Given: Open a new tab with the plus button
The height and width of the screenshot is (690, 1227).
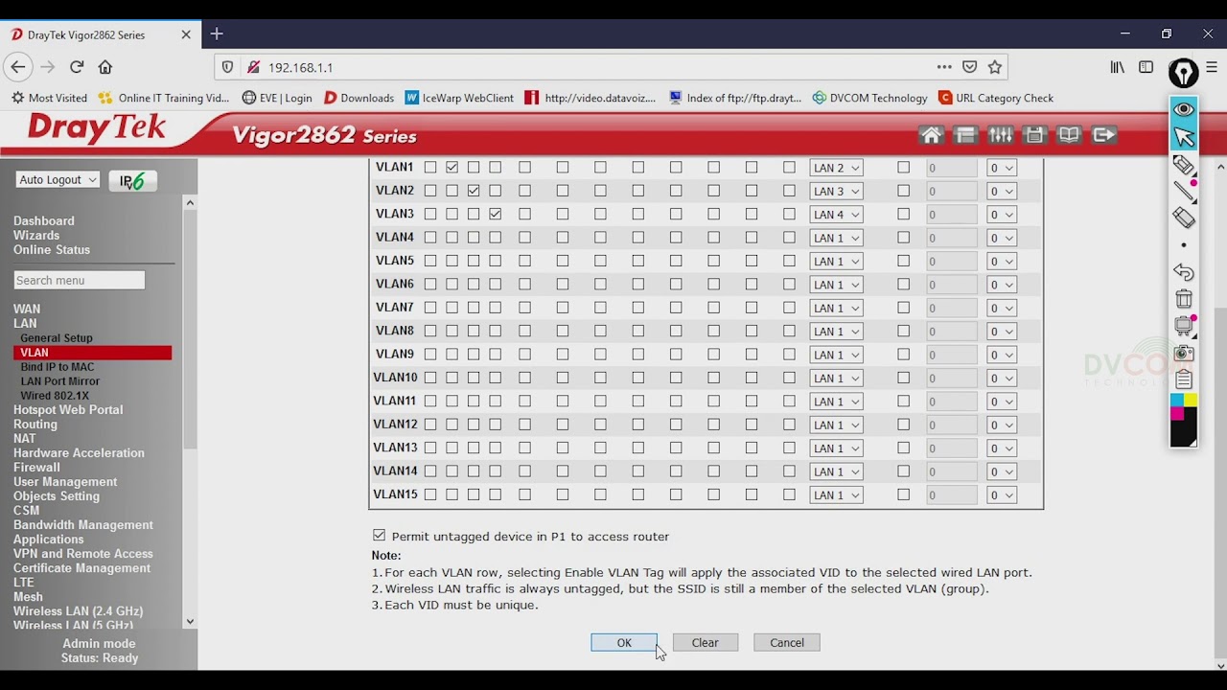Looking at the screenshot, I should point(217,34).
